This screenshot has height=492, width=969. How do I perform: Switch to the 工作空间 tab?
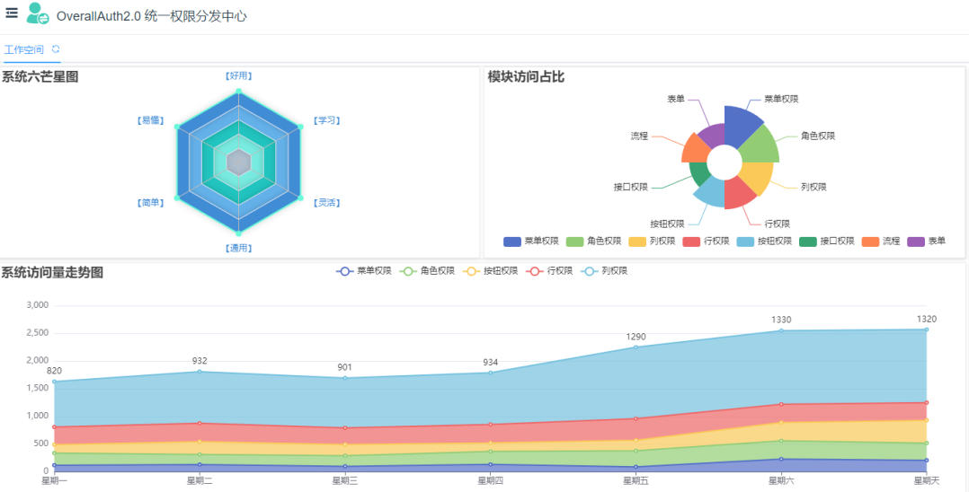click(24, 49)
